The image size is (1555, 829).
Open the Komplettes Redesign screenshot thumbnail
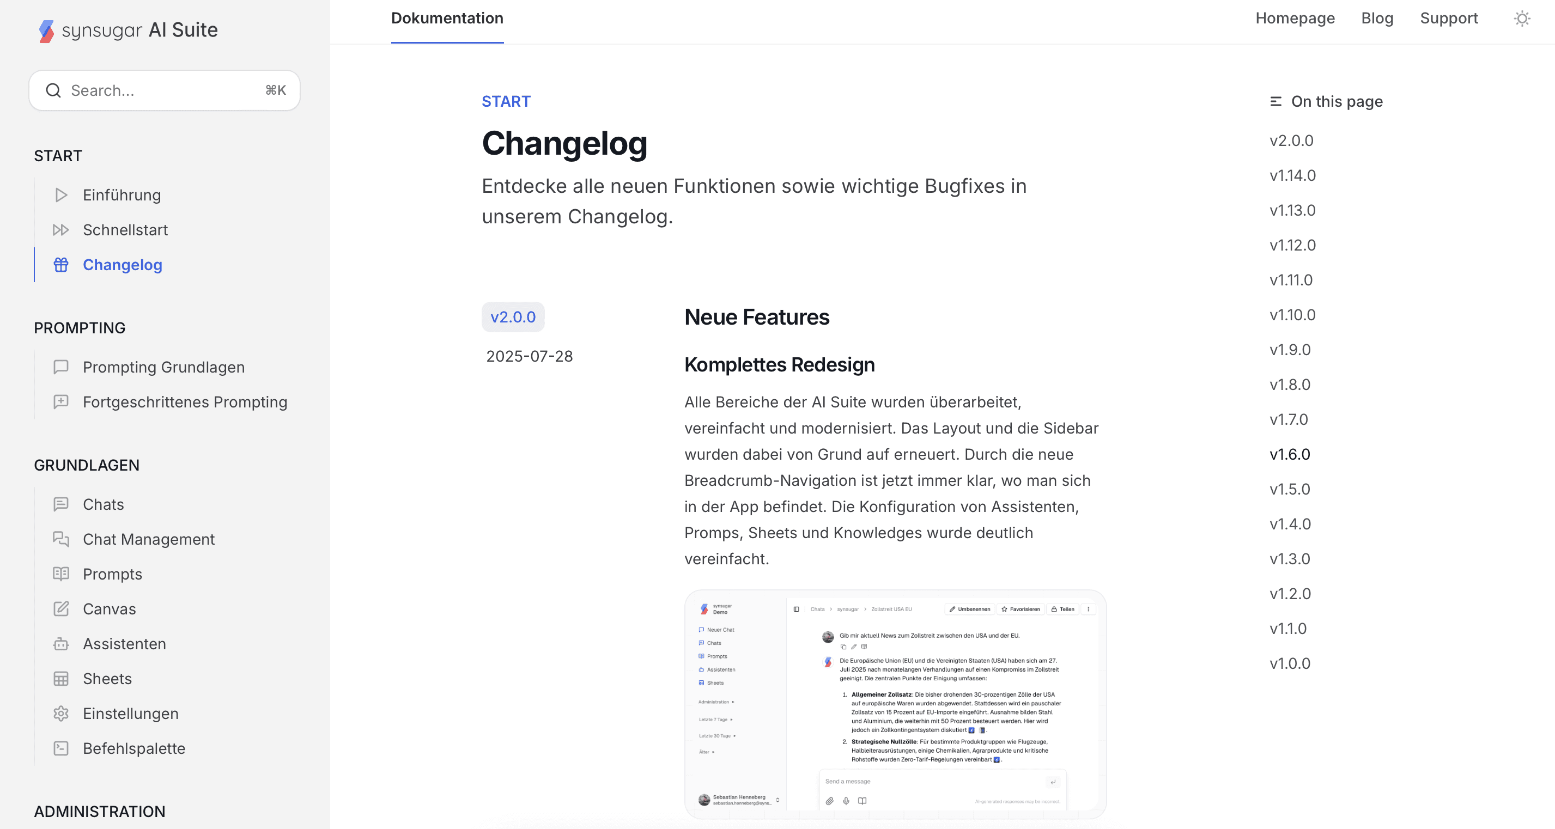(x=895, y=704)
